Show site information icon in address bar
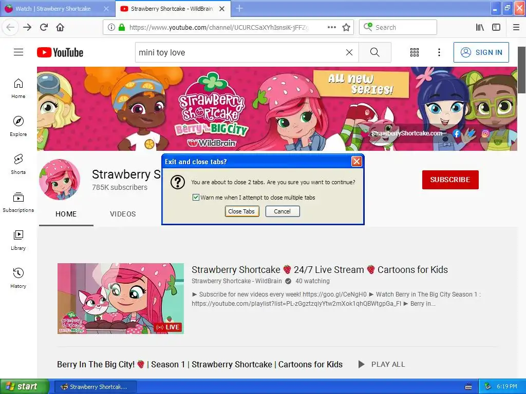Image resolution: width=526 pixels, height=394 pixels. coord(111,27)
